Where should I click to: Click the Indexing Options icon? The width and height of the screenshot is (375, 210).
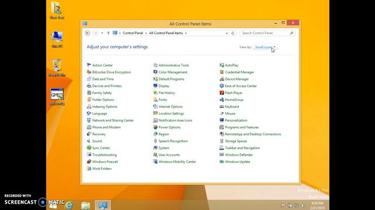click(x=89, y=106)
